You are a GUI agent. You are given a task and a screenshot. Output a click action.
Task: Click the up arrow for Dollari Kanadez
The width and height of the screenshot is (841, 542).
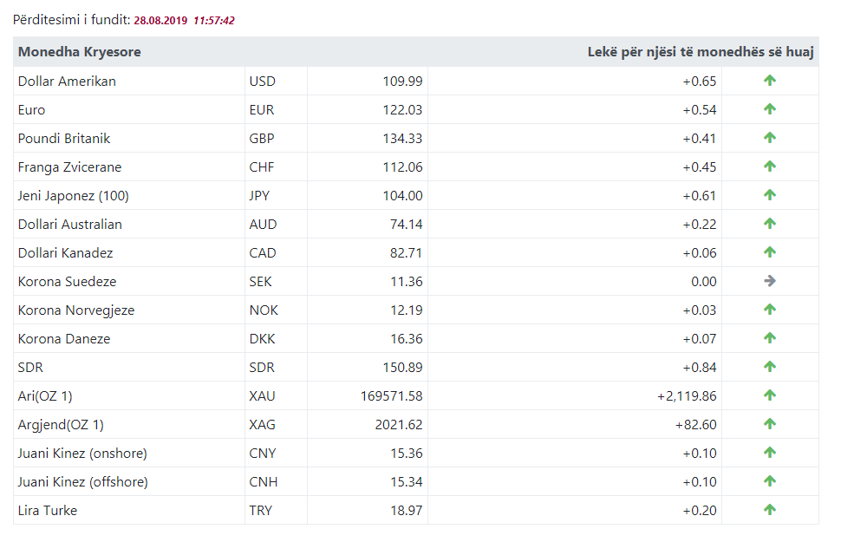click(x=770, y=252)
